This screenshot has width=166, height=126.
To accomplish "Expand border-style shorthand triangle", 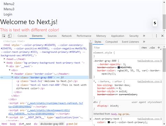I will 117,91.
